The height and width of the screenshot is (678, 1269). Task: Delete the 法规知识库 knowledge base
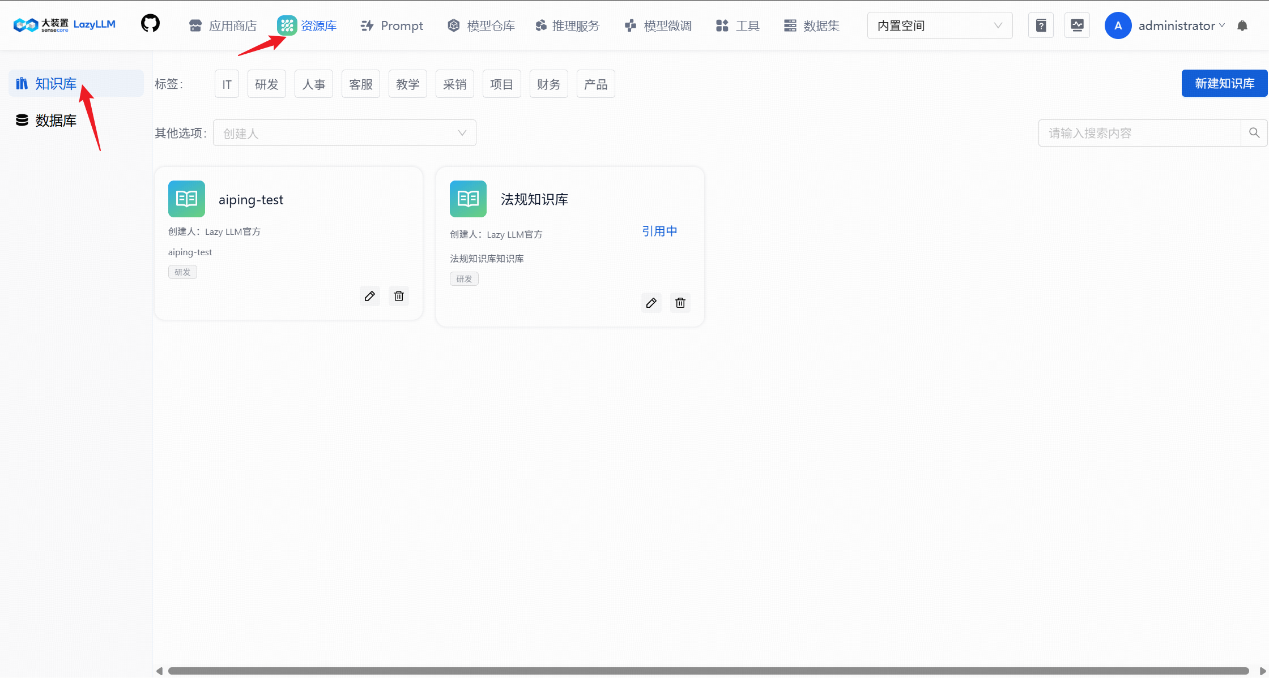(x=680, y=302)
